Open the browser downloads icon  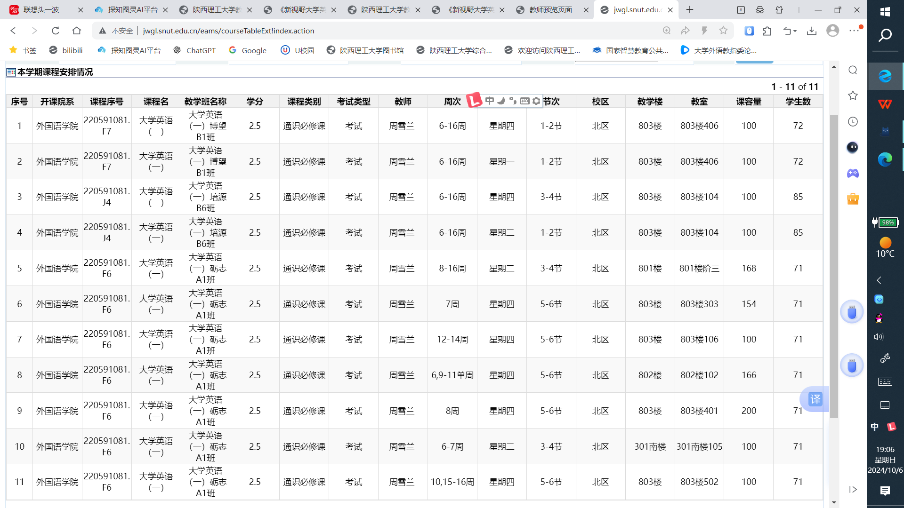coord(811,31)
